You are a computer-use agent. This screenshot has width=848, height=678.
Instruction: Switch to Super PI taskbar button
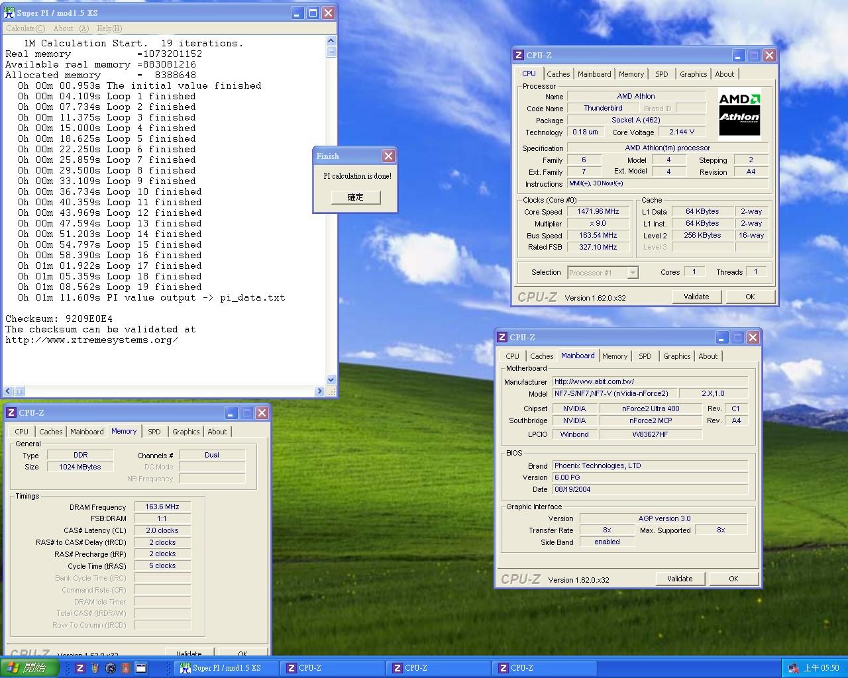point(226,668)
